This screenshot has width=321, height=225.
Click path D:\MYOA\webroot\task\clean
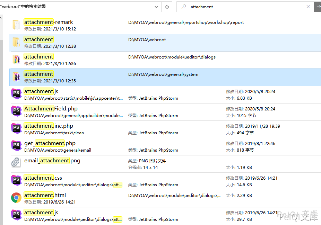point(54,133)
